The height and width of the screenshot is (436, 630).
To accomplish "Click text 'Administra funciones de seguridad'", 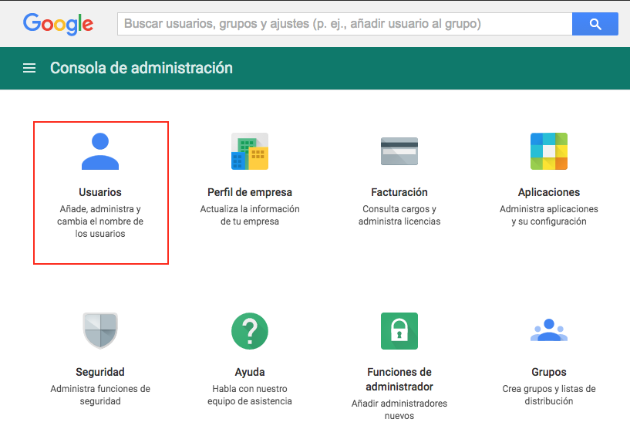I will tap(100, 395).
